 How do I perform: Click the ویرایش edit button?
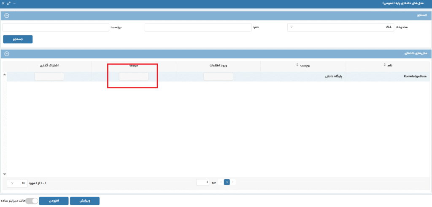click(84, 201)
